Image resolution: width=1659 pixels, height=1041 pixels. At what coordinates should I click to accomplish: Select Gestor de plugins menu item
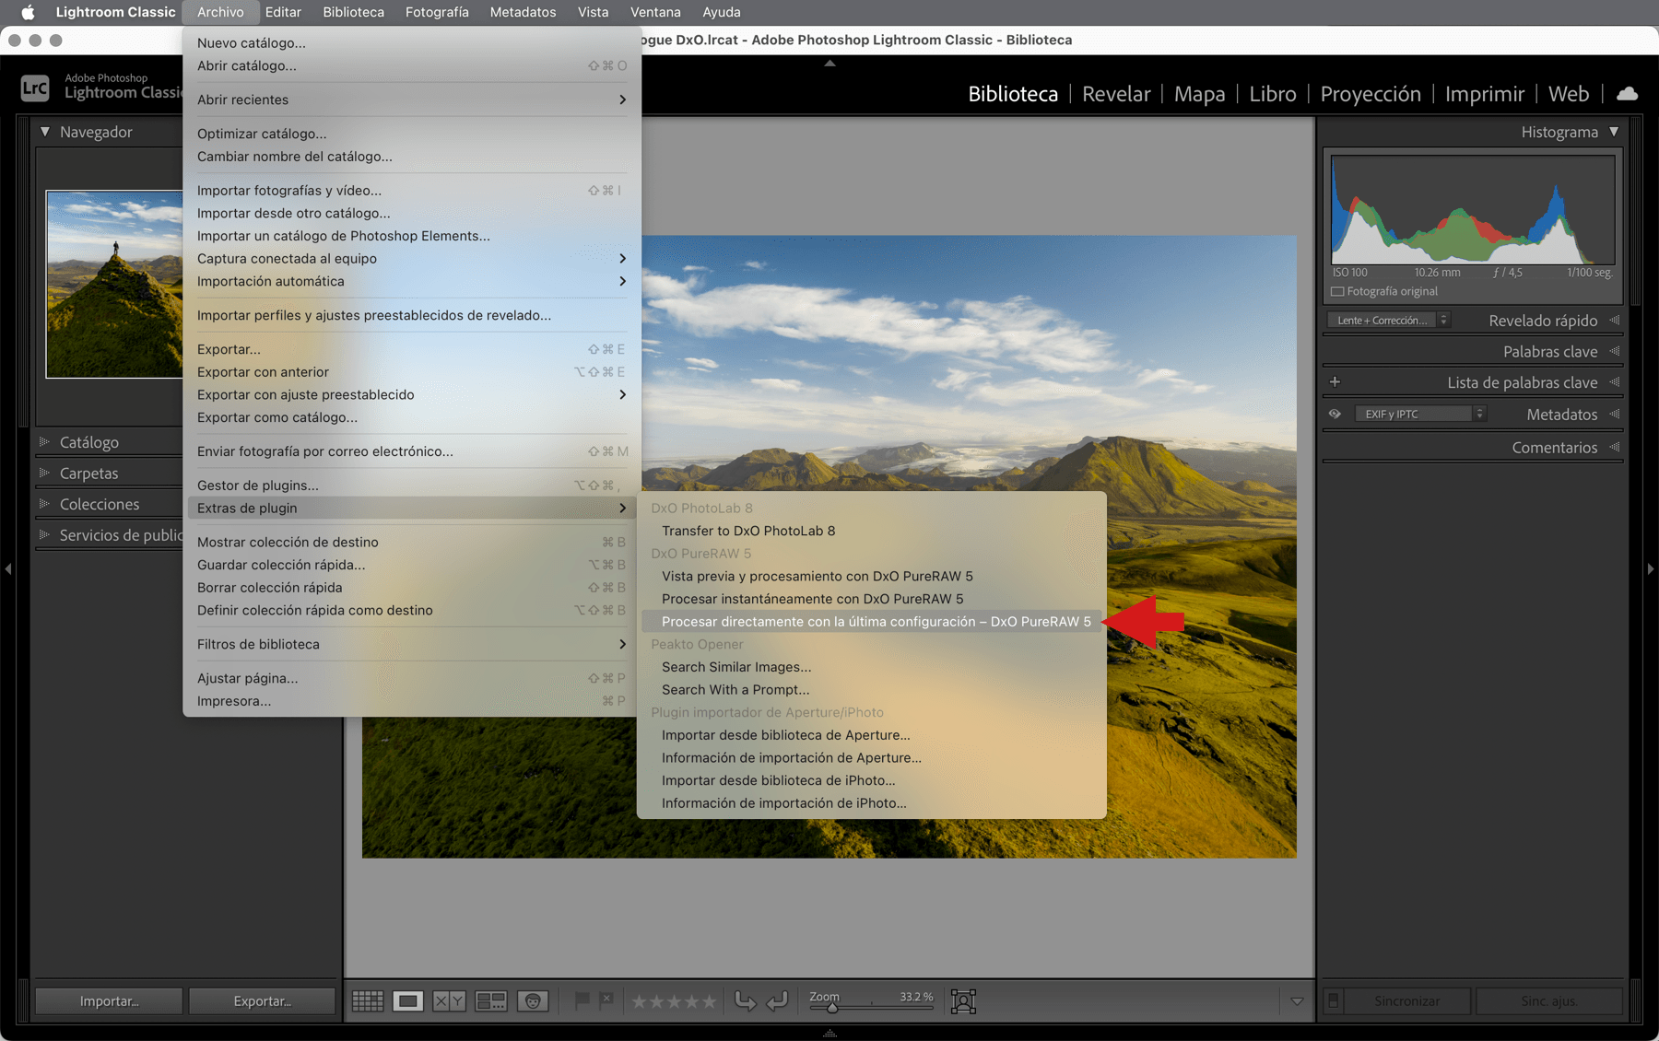click(x=411, y=485)
